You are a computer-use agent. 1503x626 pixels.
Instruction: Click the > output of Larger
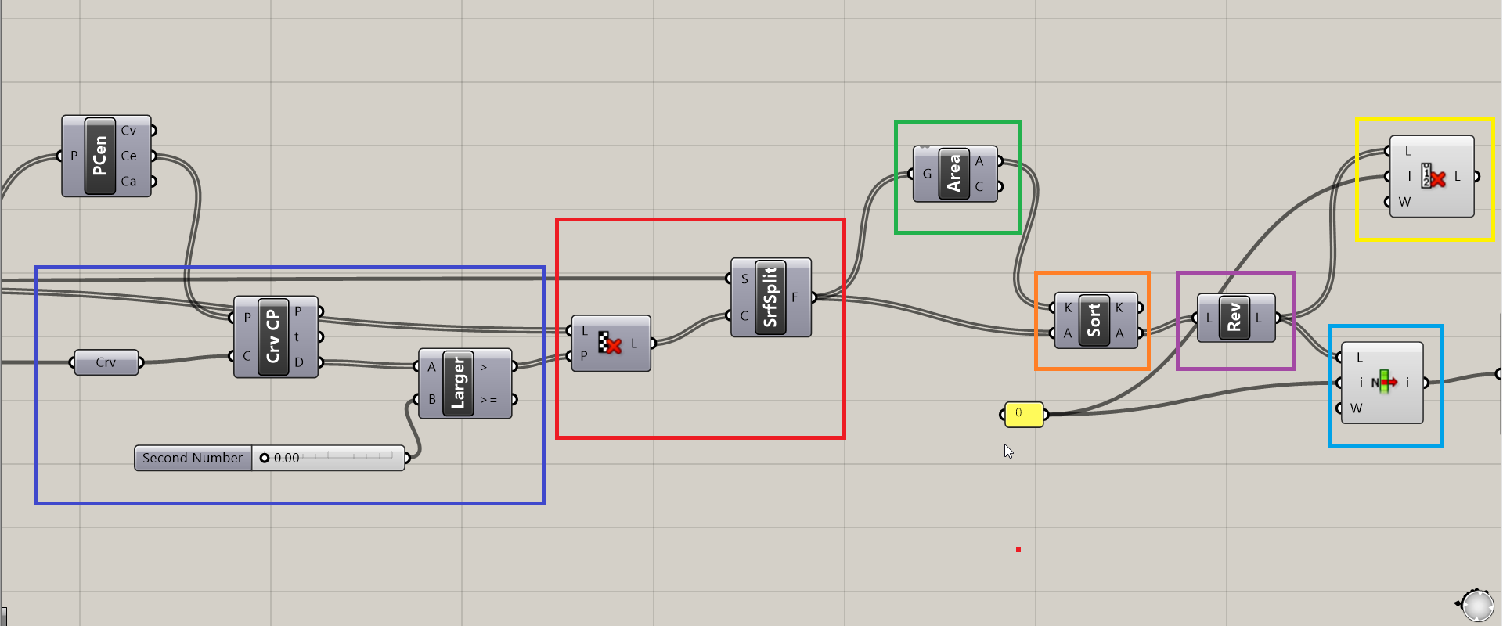pos(484,366)
